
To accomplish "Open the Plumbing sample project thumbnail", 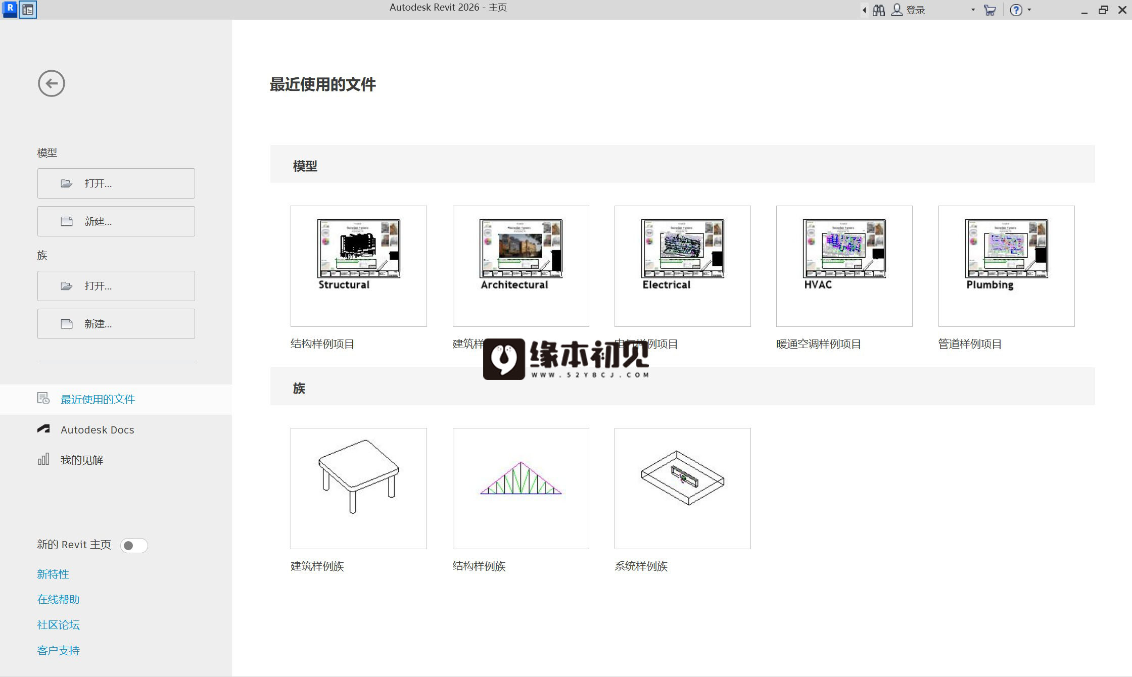I will click(1007, 266).
